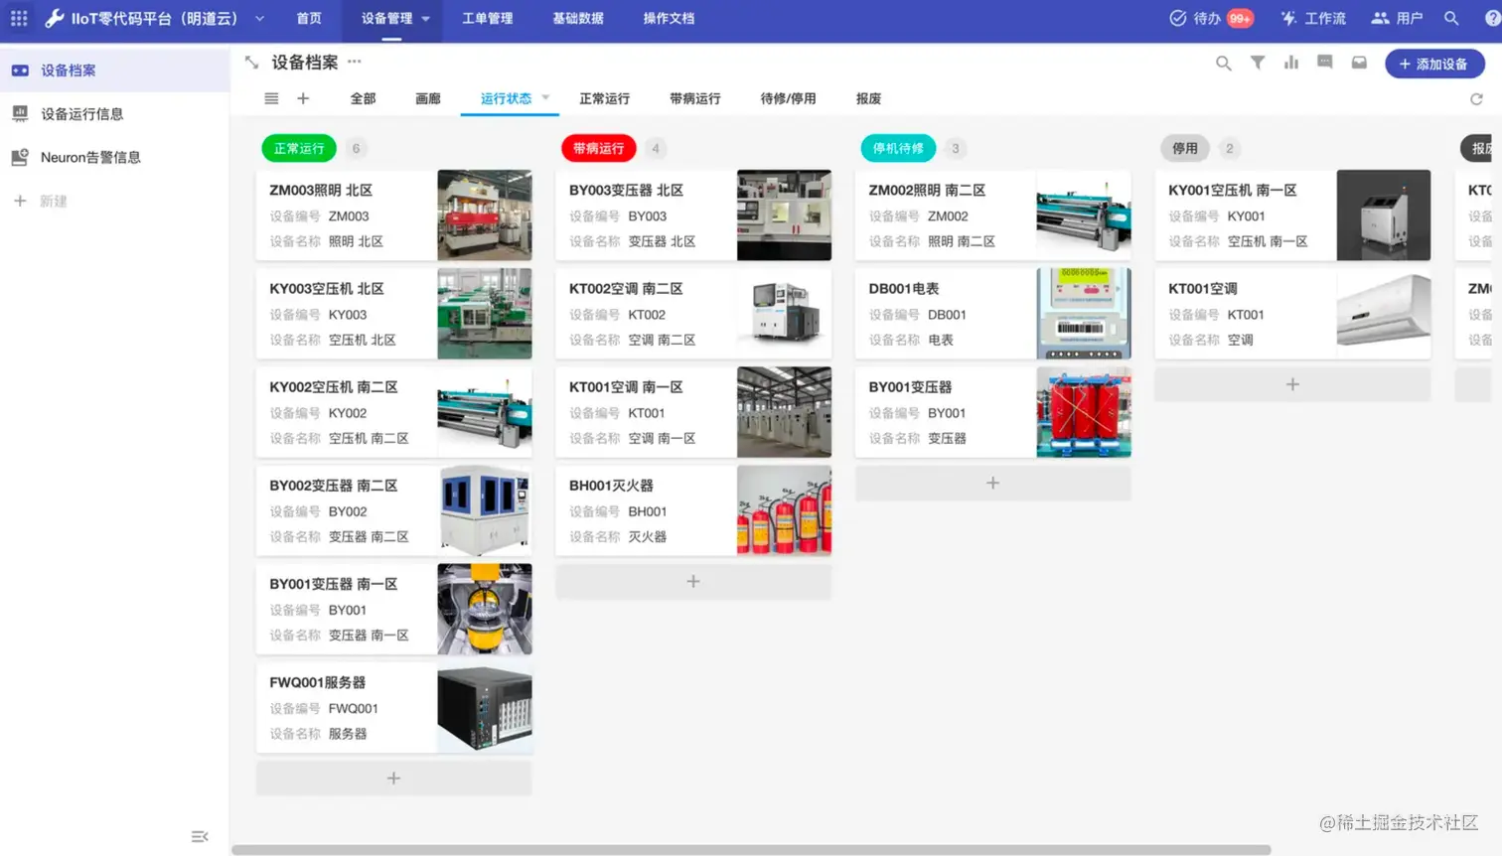This screenshot has width=1502, height=856.
Task: Open the ZM002照明 南二区 card
Action: pyautogui.click(x=992, y=215)
